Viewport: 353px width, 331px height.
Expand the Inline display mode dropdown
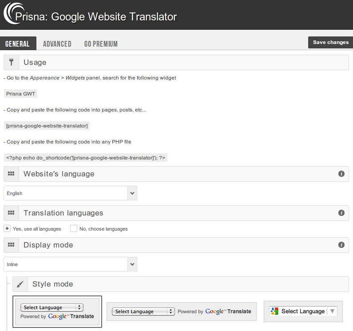[x=70, y=264]
